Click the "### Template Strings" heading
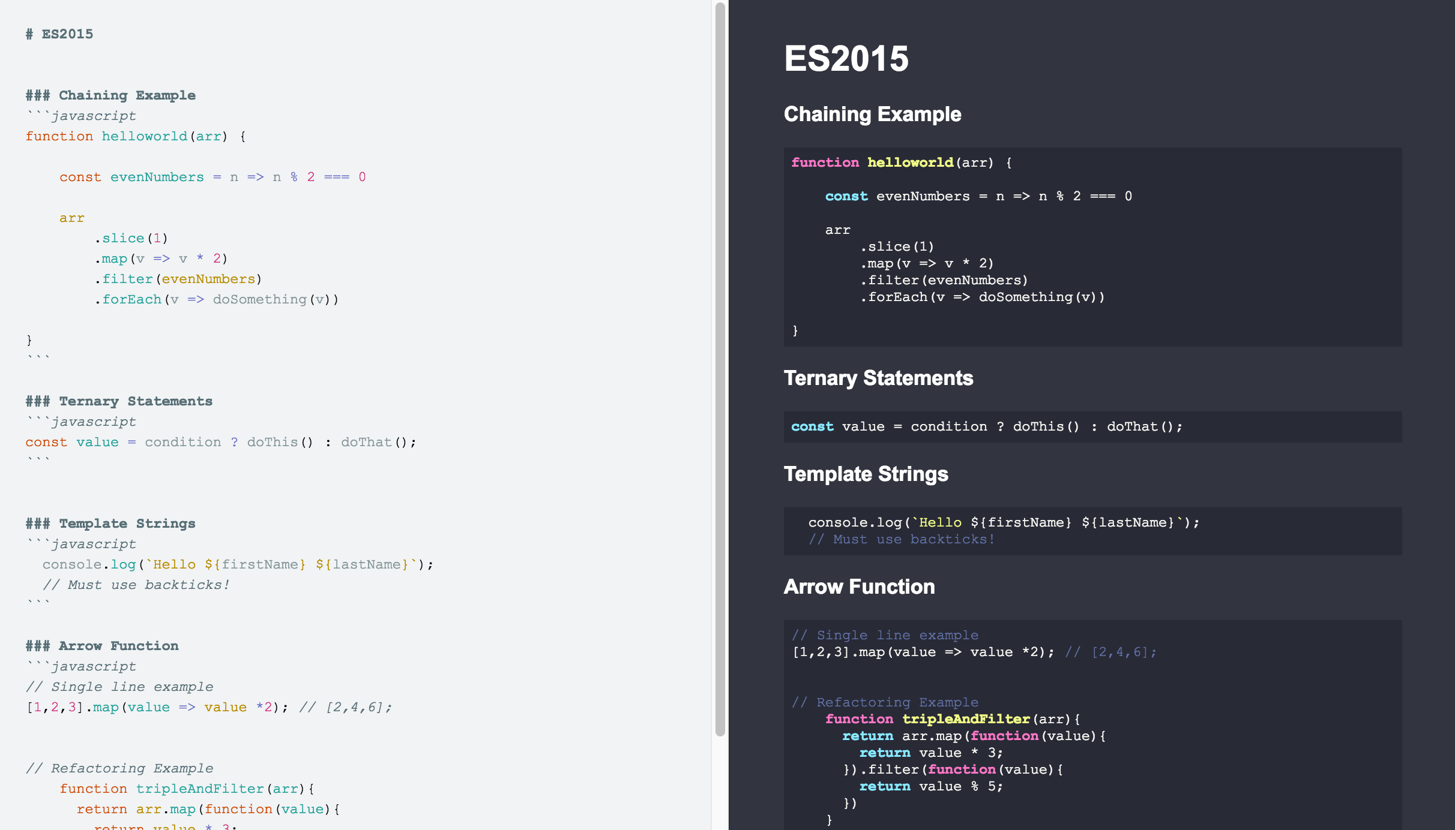The image size is (1455, 830). [110, 523]
